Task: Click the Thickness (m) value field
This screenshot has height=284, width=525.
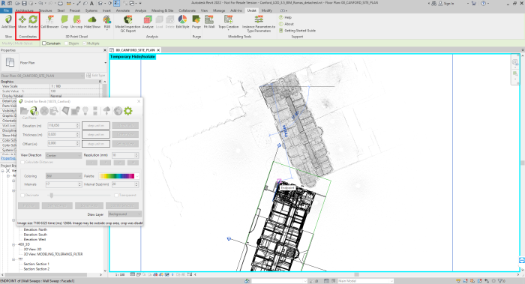Action: click(x=61, y=134)
